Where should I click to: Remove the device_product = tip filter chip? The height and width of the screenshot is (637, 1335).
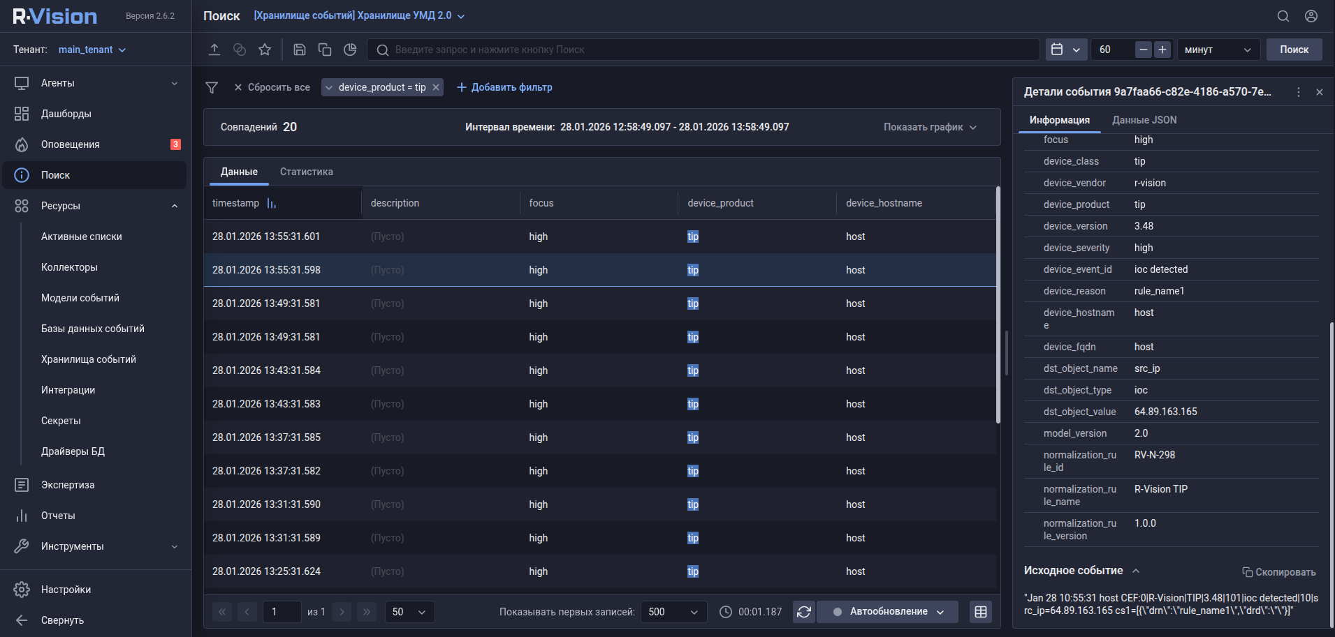(x=436, y=87)
